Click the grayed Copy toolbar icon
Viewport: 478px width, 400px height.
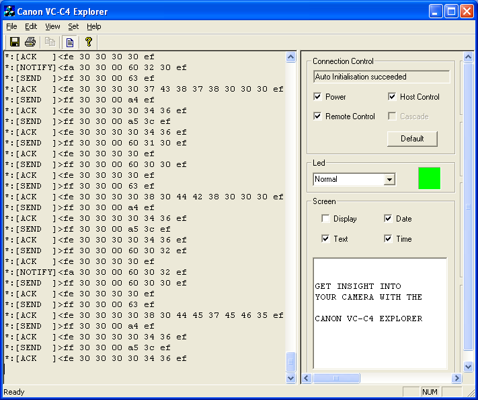pyautogui.click(x=50, y=42)
